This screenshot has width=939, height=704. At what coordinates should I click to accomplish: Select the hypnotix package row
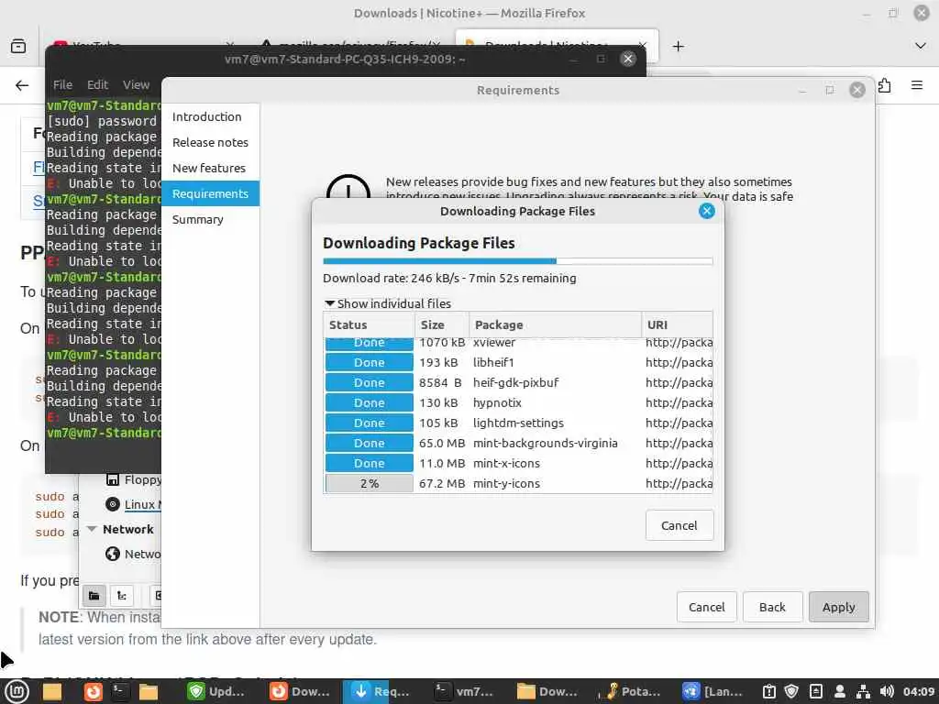518,403
